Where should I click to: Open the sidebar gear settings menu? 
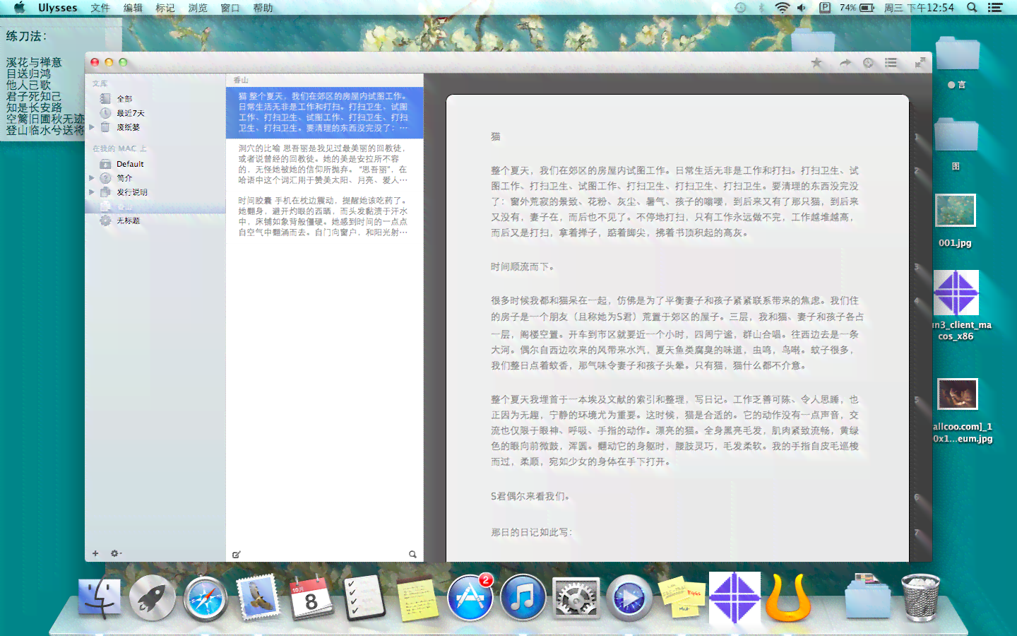pyautogui.click(x=115, y=553)
